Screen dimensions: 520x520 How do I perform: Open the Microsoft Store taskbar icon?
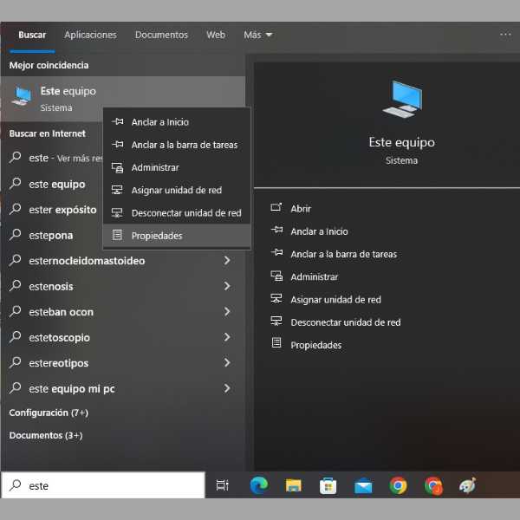[x=328, y=485]
